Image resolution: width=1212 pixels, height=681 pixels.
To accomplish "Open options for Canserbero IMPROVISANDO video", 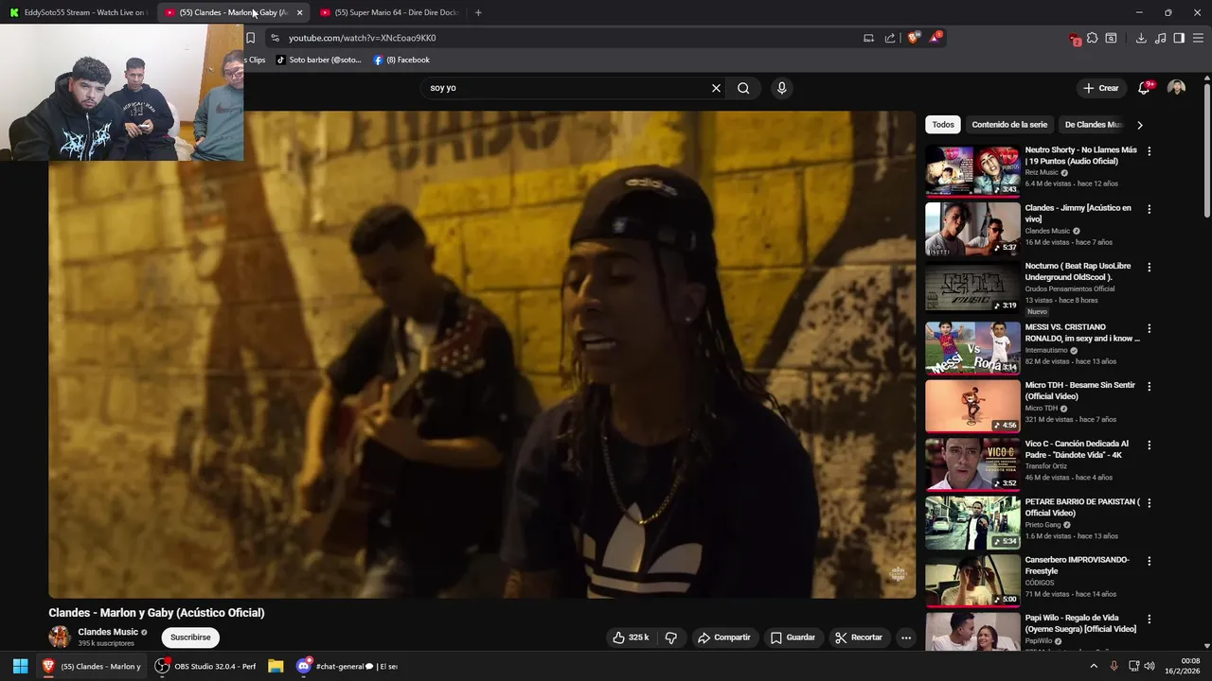I will tap(1150, 561).
